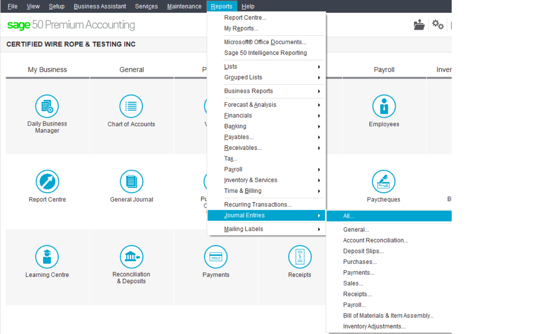
Task: Select the Tax... menu entry
Action: (266, 159)
